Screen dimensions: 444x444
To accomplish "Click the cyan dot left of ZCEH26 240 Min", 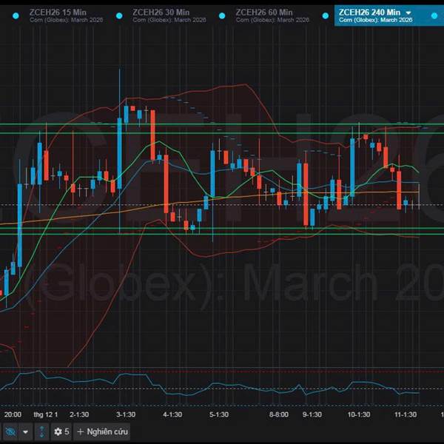I will pos(326,16).
